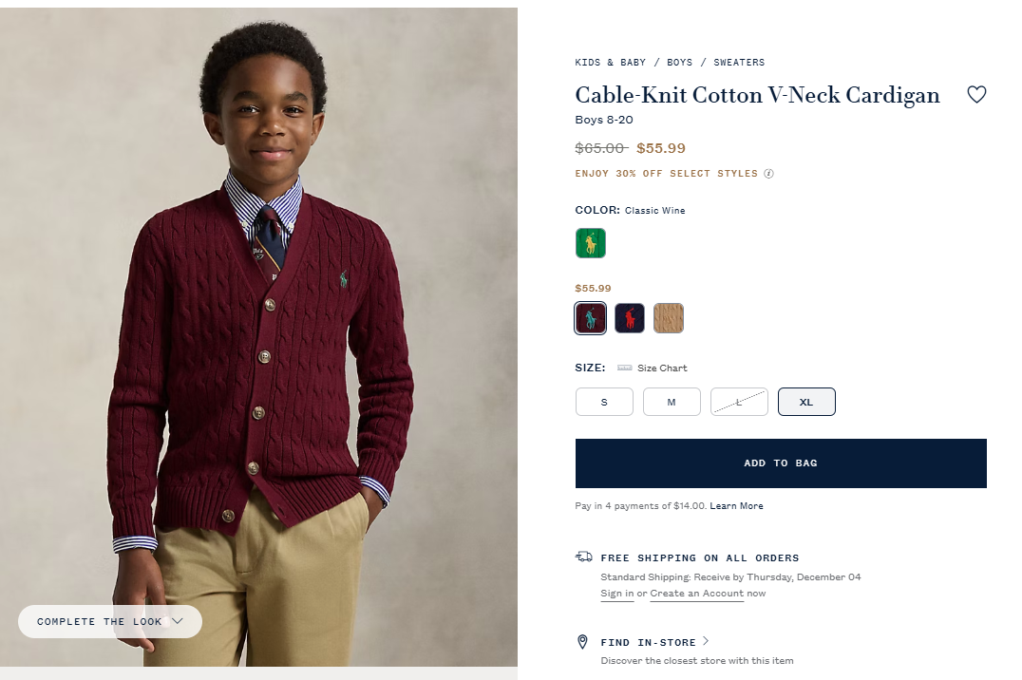This screenshot has width=1022, height=680.
Task: Expand the Complete the Look dropdown
Action: click(x=110, y=621)
